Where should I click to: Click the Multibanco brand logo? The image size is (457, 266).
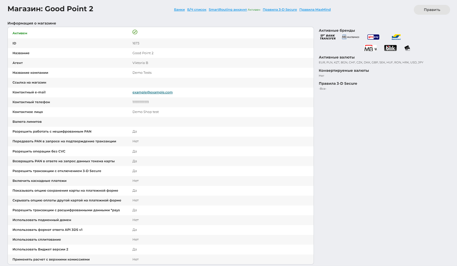pyautogui.click(x=350, y=37)
